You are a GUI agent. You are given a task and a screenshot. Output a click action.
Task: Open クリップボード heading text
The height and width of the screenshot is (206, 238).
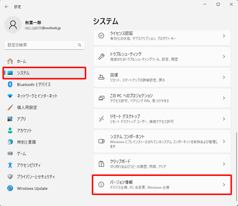click(120, 161)
